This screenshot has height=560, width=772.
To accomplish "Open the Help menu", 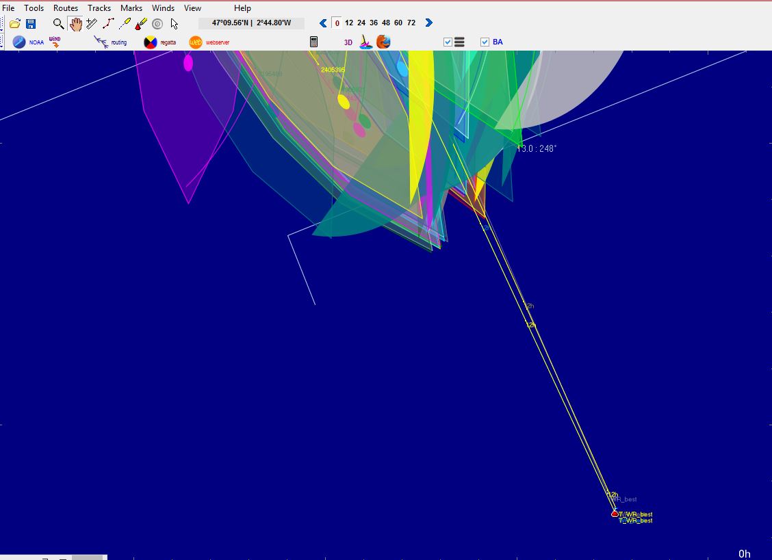I will click(x=242, y=8).
